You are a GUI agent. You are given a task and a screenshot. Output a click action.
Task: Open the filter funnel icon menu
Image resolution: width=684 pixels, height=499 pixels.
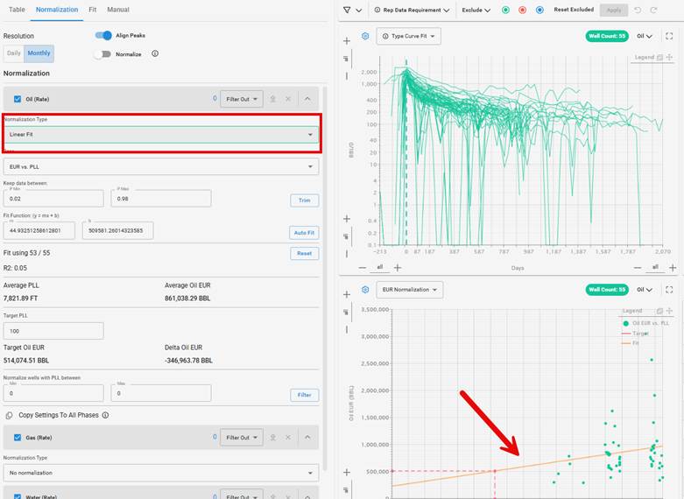(x=347, y=11)
